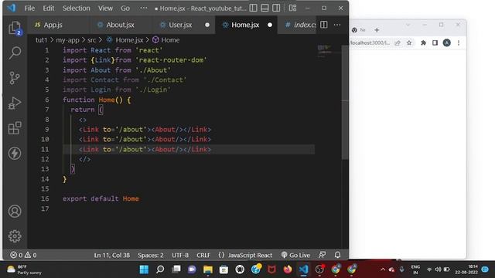Image resolution: width=495 pixels, height=278 pixels.
Task: Click CRLF end-of-line setting
Action: tap(203, 255)
